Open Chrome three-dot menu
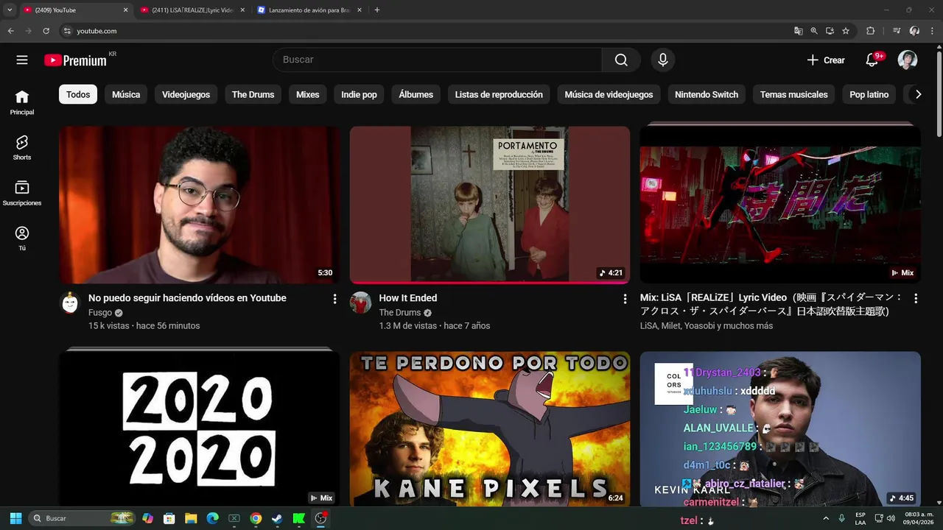Viewport: 943px width, 530px height. click(931, 31)
